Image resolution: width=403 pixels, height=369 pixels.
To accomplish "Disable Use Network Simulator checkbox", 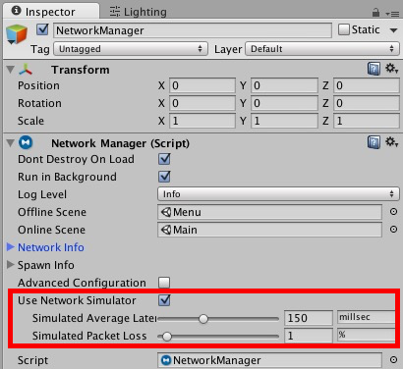I will (164, 300).
